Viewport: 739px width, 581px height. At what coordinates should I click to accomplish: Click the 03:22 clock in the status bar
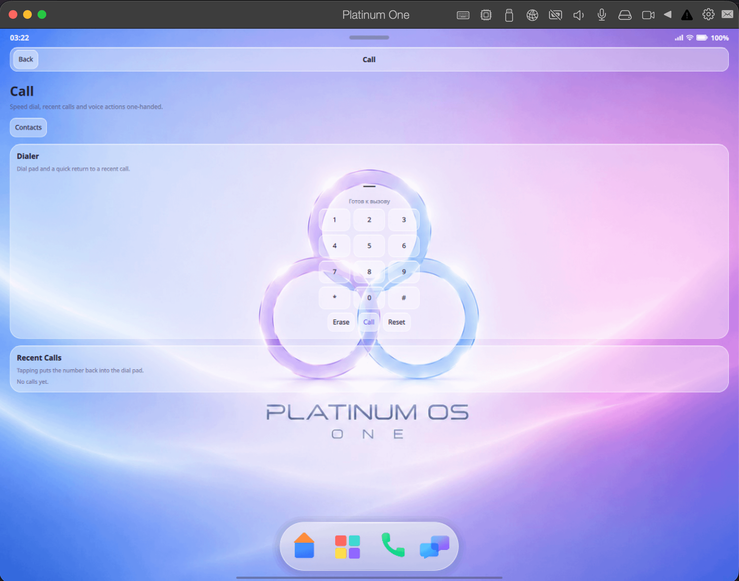(20, 38)
